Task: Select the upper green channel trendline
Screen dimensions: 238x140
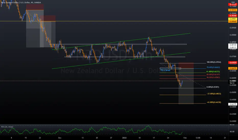Action: click(x=121, y=41)
